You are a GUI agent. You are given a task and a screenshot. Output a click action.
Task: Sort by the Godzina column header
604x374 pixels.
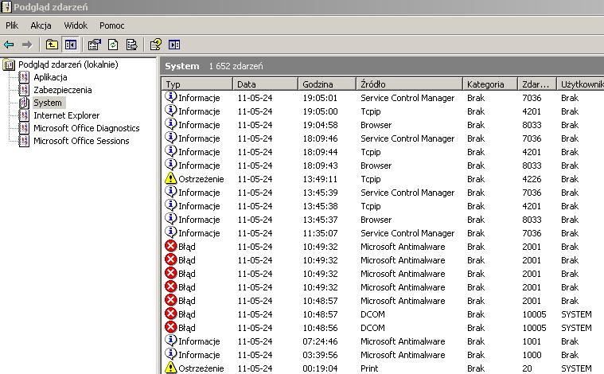[x=326, y=84]
